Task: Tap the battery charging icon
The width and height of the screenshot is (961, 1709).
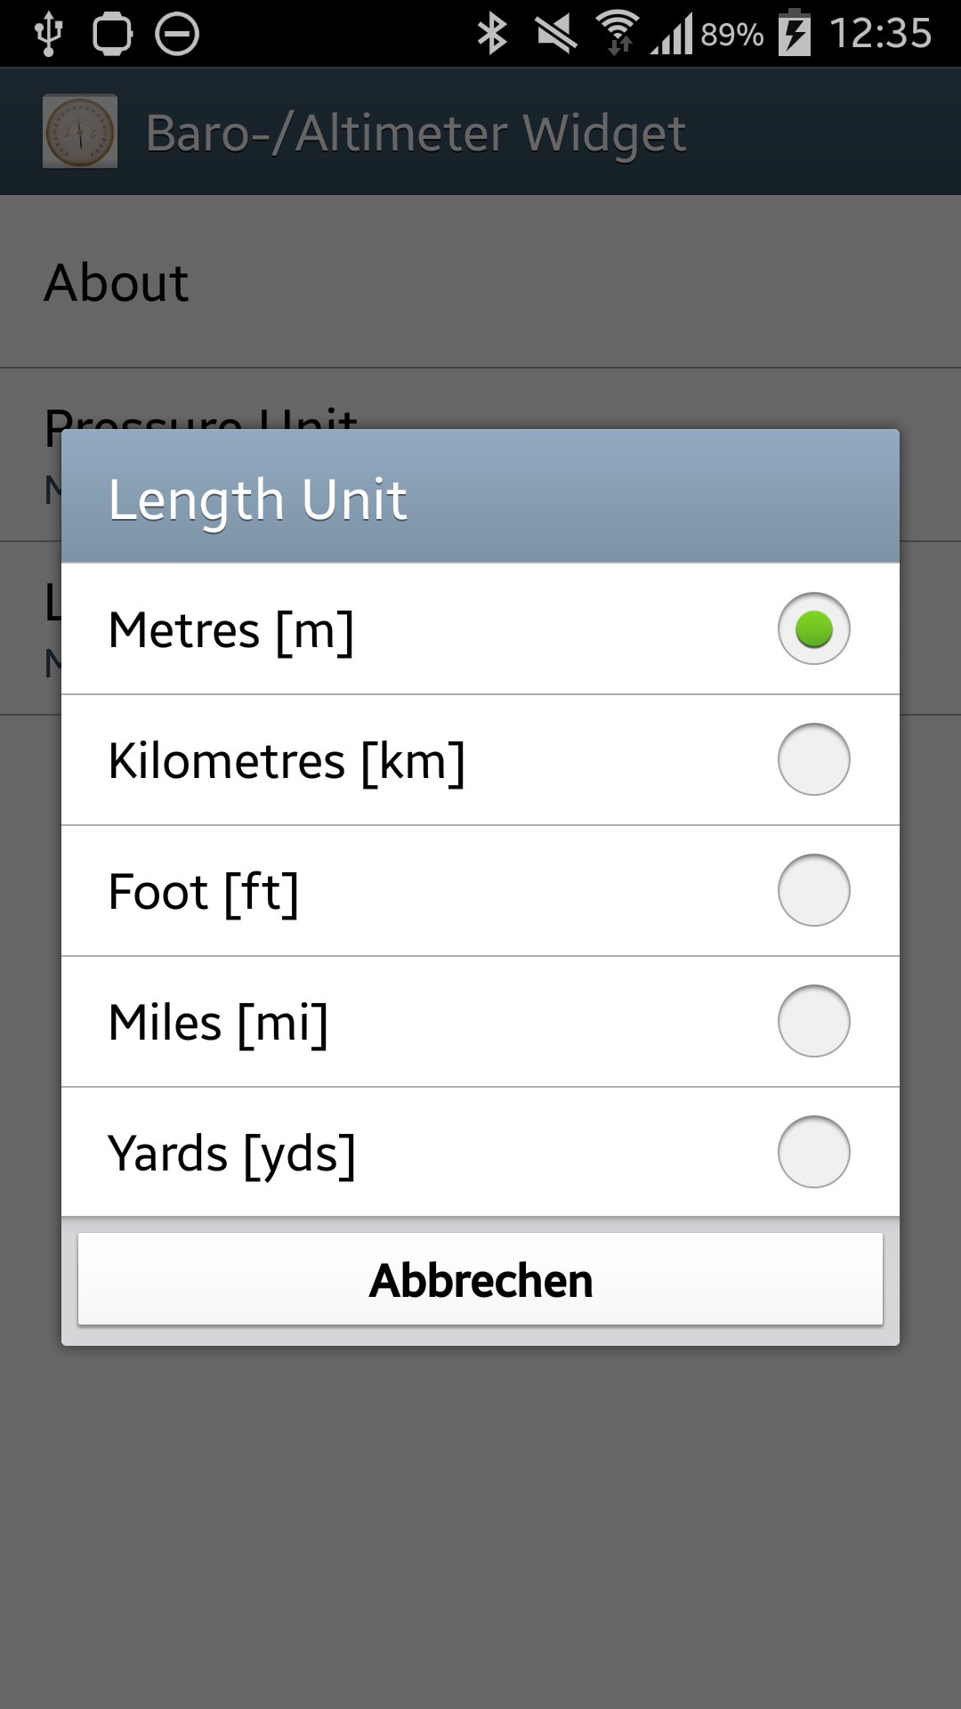Action: pos(795,33)
